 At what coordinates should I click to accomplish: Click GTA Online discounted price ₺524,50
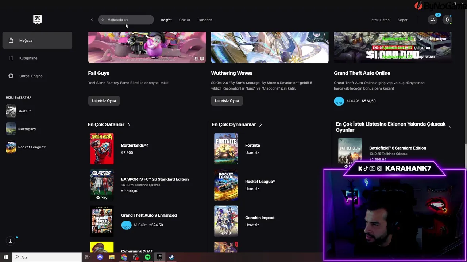tap(368, 101)
